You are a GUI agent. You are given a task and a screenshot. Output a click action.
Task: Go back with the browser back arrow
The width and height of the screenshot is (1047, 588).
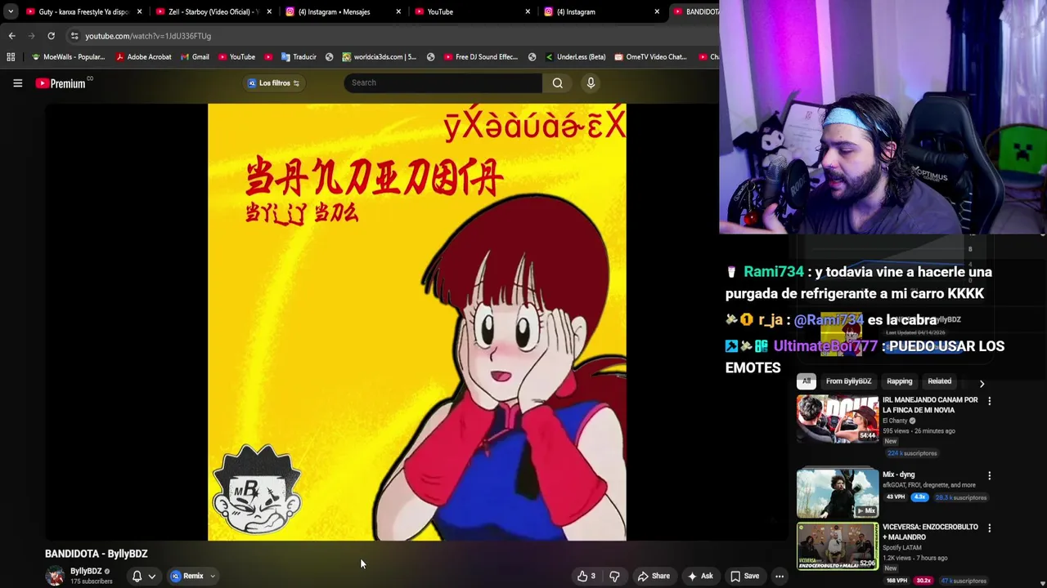pyautogui.click(x=11, y=36)
